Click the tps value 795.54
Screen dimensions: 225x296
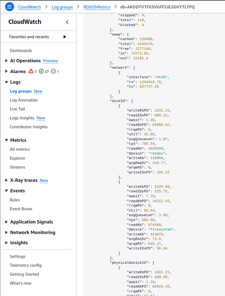coord(148,144)
